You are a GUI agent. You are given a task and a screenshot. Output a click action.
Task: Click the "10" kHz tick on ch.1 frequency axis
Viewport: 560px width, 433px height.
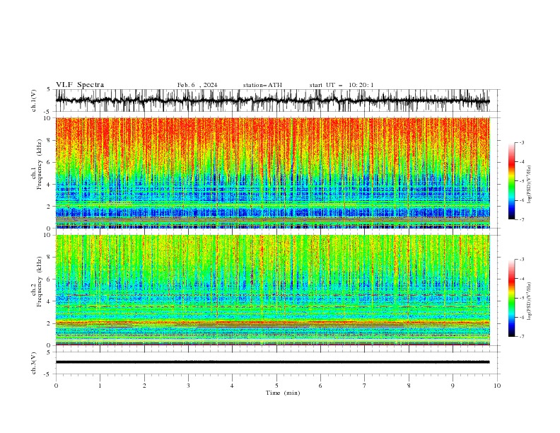coord(48,118)
